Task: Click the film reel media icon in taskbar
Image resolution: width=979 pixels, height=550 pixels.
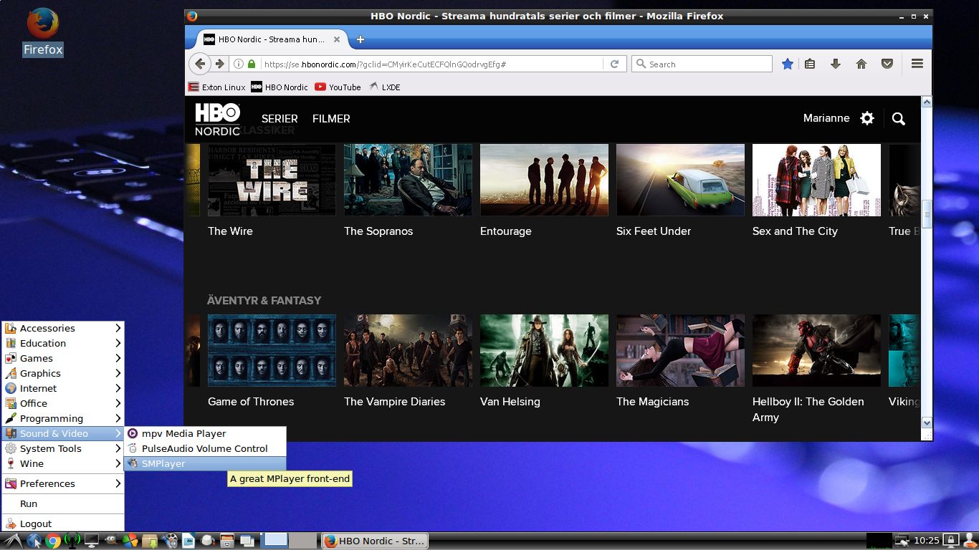Action: click(169, 541)
